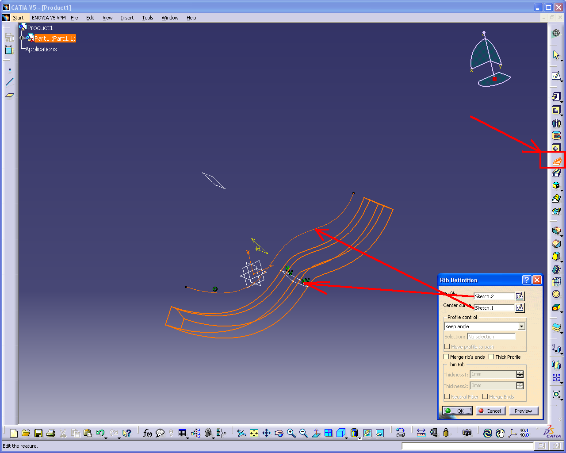The height and width of the screenshot is (453, 566).
Task: Select the Hole tool icon
Action: click(556, 148)
